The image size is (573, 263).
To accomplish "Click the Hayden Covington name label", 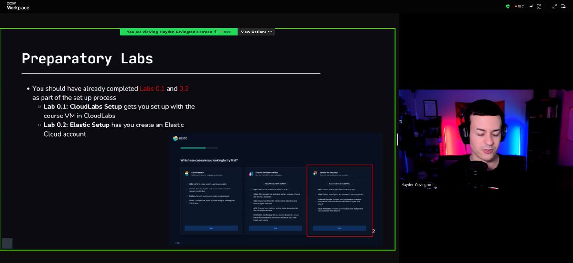I will coord(417,184).
